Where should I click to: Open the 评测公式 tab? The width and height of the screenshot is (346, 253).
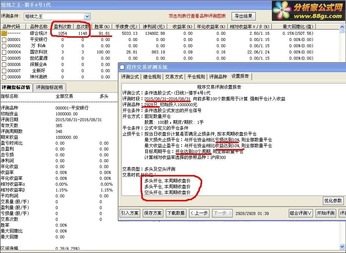130,77
